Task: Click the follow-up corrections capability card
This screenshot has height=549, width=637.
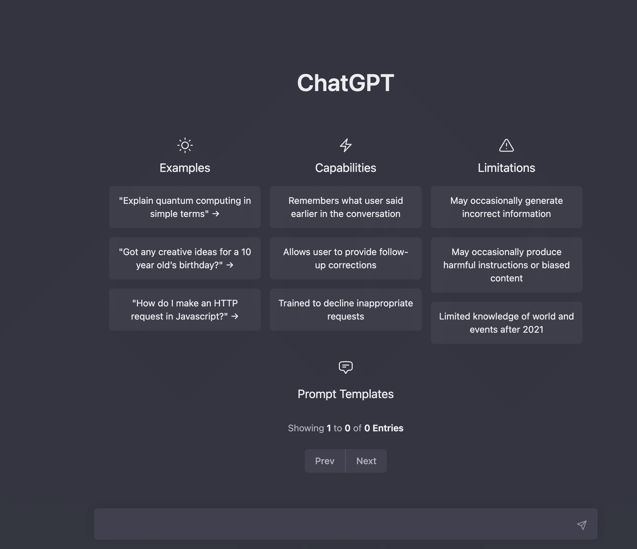Action: click(x=345, y=258)
